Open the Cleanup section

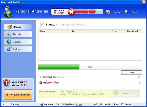coord(18,27)
